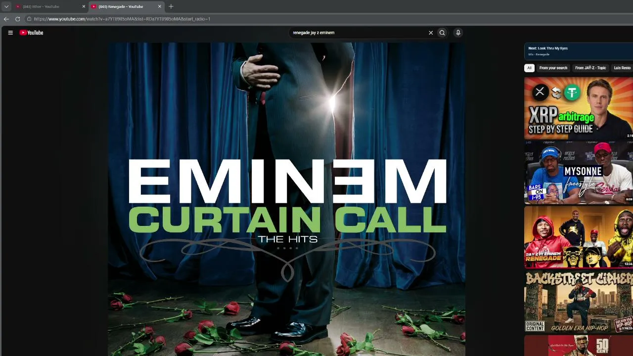Image resolution: width=633 pixels, height=356 pixels.
Task: Go back with the browser back arrow
Action: pyautogui.click(x=6, y=19)
